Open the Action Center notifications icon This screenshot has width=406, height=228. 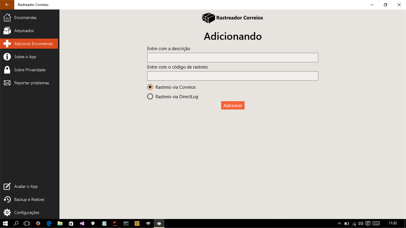coord(368,223)
